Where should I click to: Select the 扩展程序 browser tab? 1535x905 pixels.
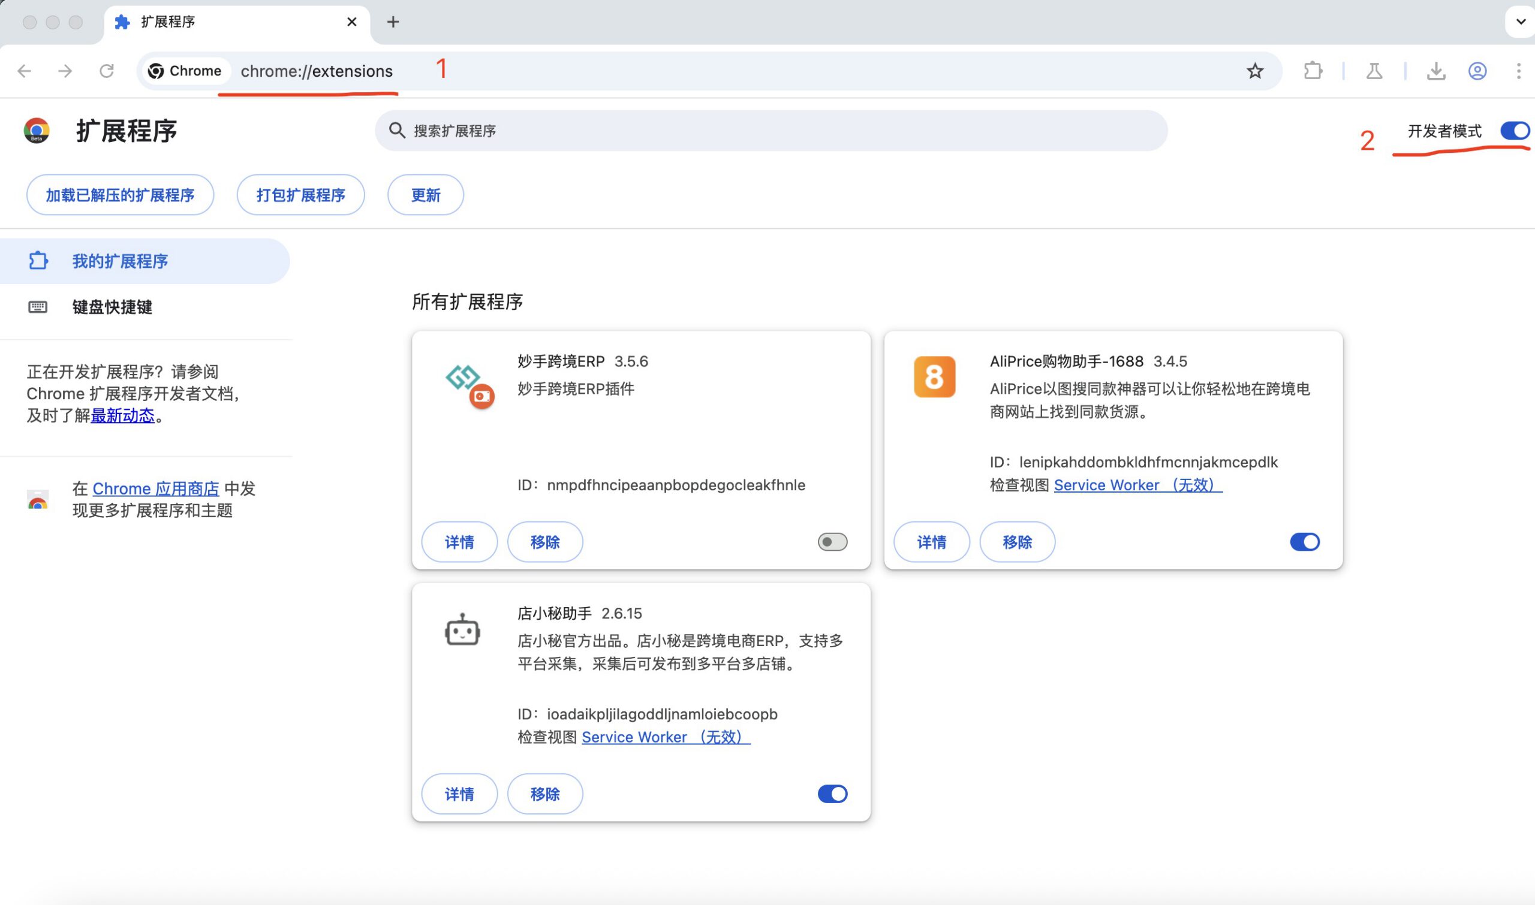[237, 22]
